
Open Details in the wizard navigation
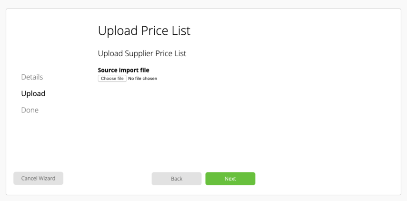click(x=32, y=77)
